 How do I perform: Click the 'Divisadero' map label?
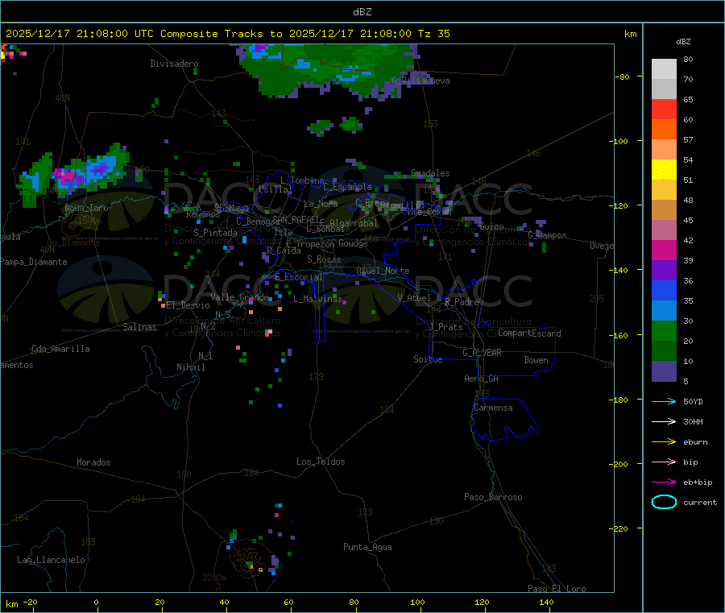(x=174, y=64)
